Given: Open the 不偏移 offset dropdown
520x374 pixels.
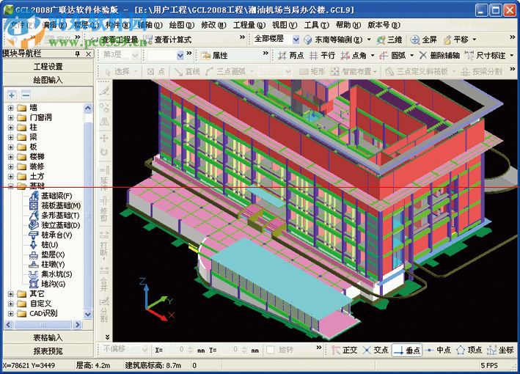Looking at the screenshot, I should pyautogui.click(x=144, y=350).
